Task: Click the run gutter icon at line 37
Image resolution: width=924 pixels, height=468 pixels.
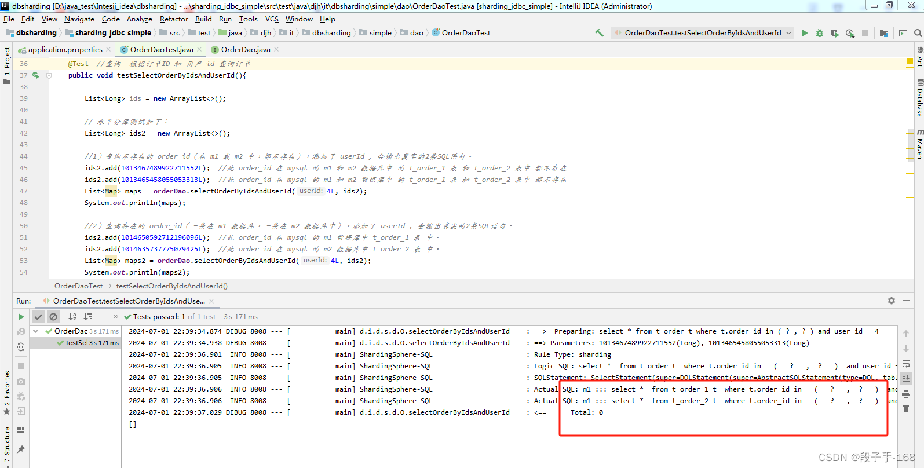Action: coord(36,75)
